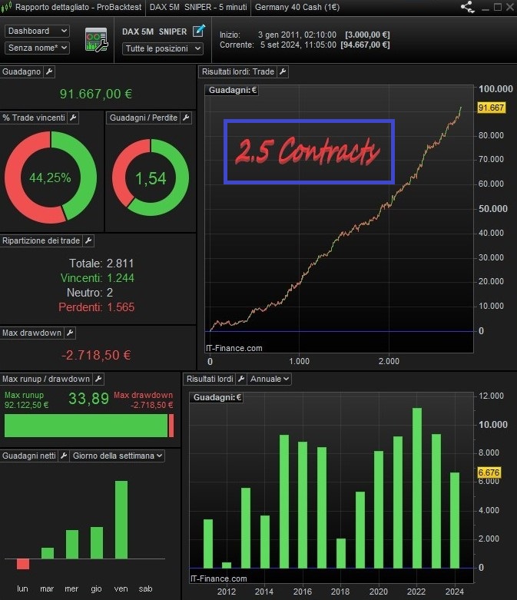Click the wrench beside Ripartizione dei trade
This screenshot has width=517, height=600.
88,240
